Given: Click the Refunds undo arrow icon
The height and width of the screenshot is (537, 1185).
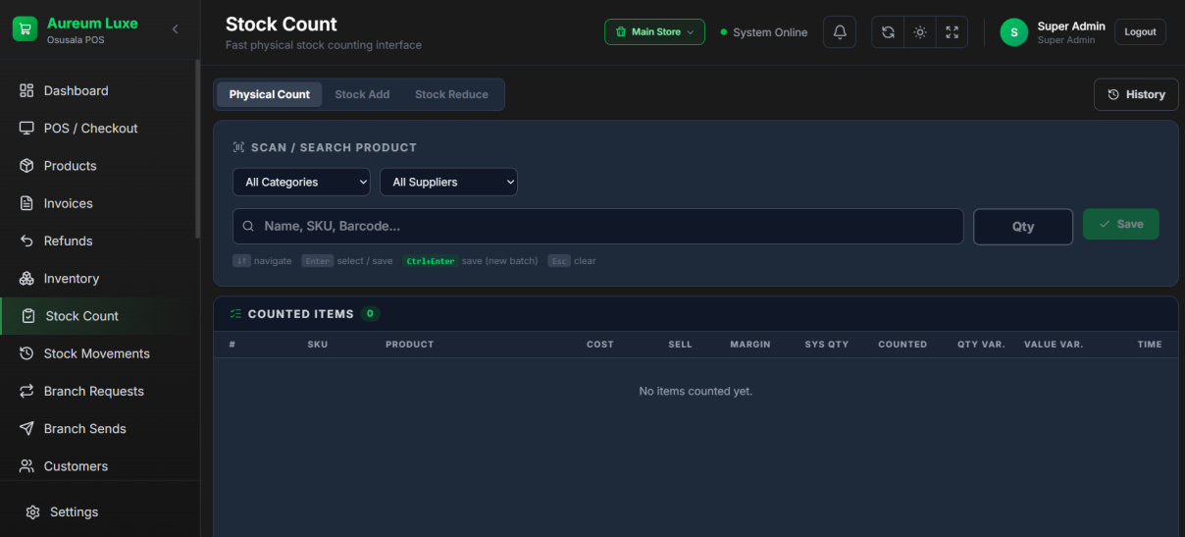Looking at the screenshot, I should pos(26,241).
